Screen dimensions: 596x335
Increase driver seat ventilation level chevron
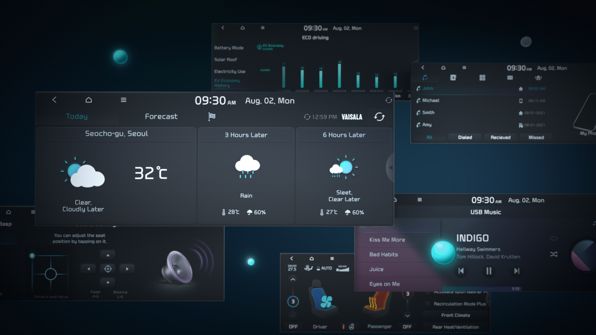pyautogui.click(x=293, y=279)
